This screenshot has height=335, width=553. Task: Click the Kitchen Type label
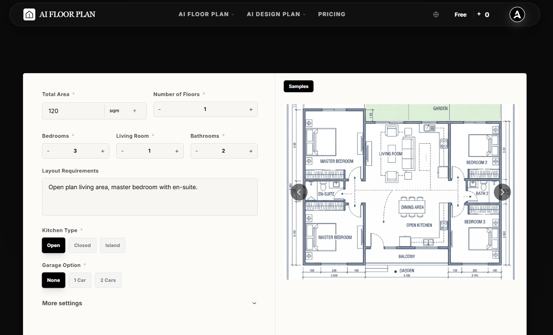click(60, 230)
